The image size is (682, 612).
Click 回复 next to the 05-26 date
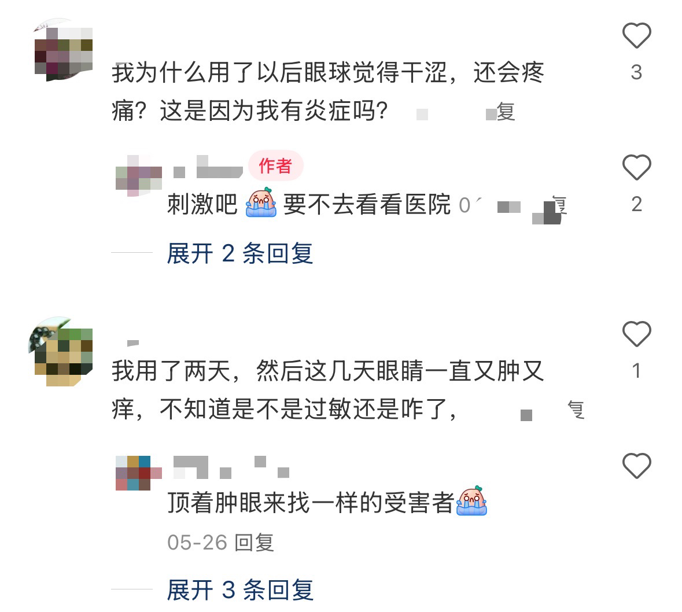pos(254,543)
